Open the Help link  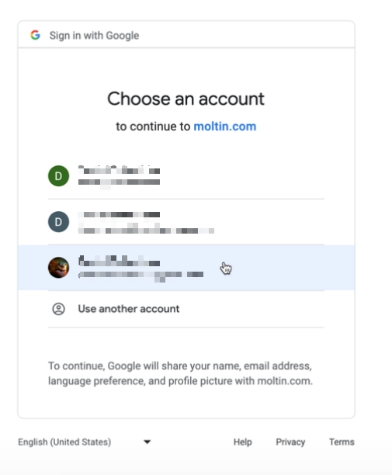(243, 442)
